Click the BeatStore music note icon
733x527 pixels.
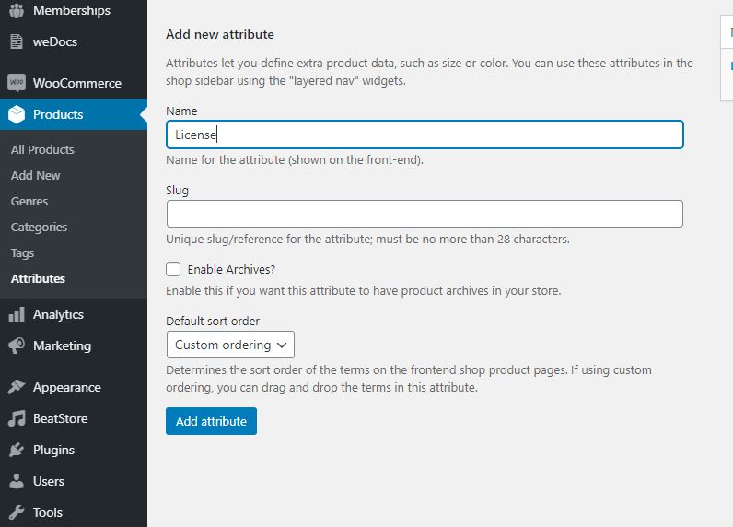coord(17,418)
